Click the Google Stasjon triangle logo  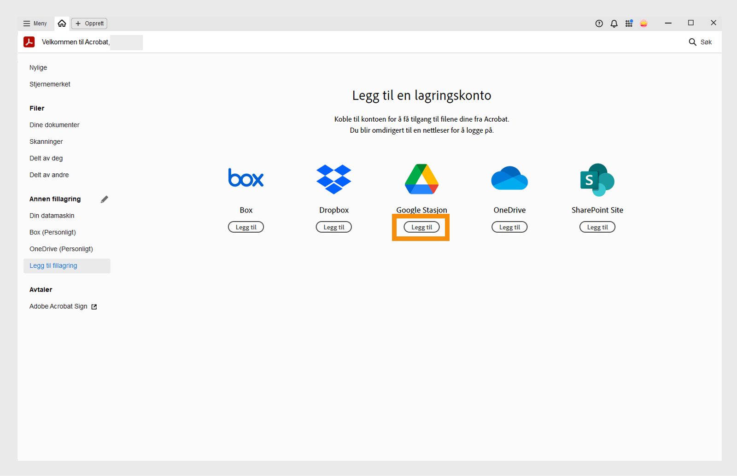point(421,179)
